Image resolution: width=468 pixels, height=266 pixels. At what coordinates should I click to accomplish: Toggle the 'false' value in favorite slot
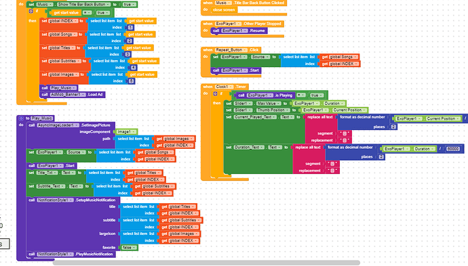coord(130,248)
